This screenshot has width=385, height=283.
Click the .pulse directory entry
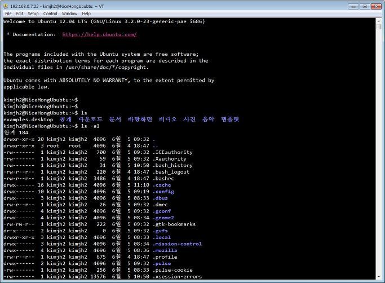[162, 264]
